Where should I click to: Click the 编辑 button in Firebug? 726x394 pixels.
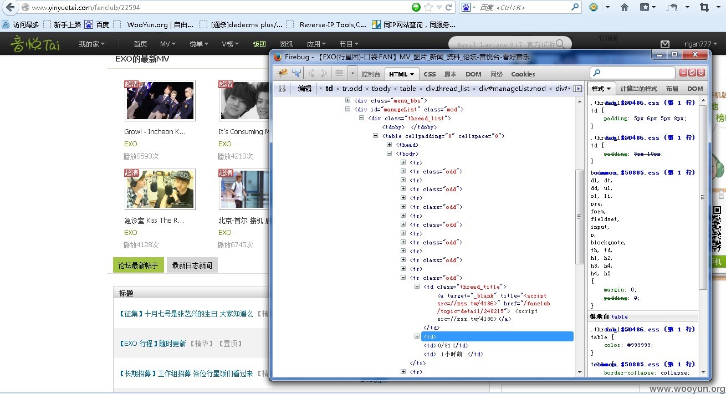tap(304, 89)
